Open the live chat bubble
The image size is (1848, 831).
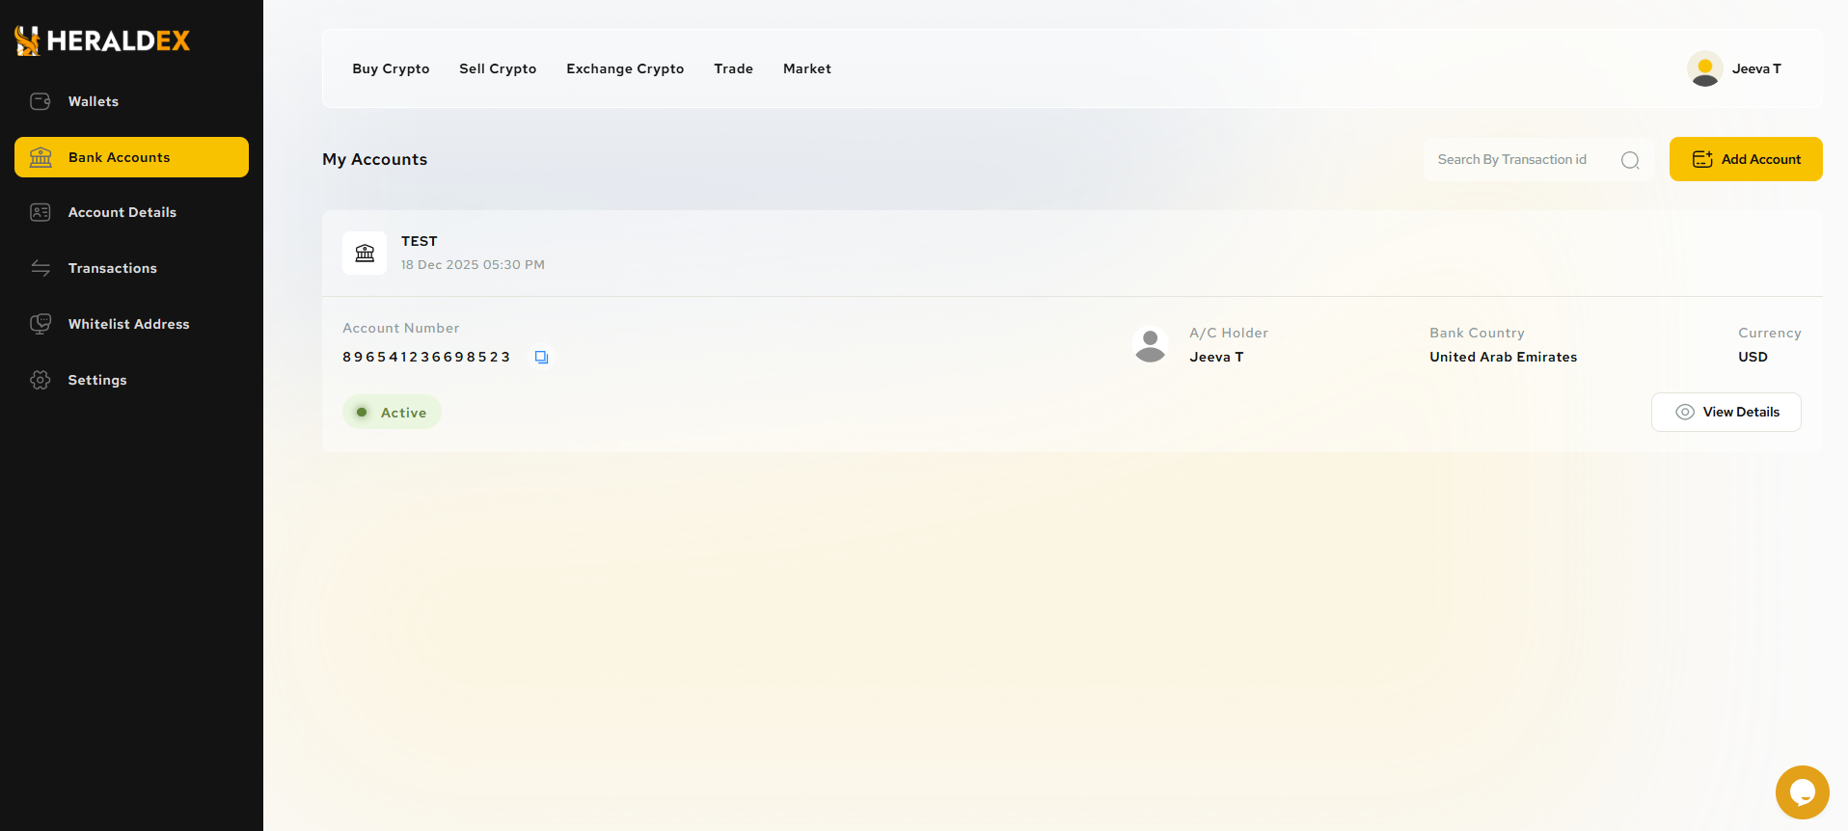(1802, 792)
